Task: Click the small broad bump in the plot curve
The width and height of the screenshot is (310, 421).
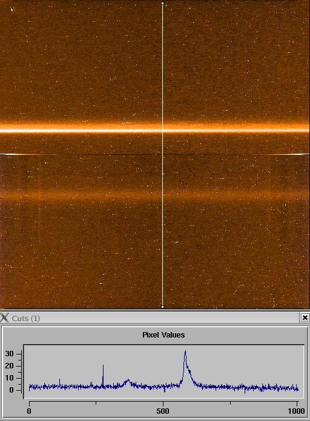Action: [128, 382]
